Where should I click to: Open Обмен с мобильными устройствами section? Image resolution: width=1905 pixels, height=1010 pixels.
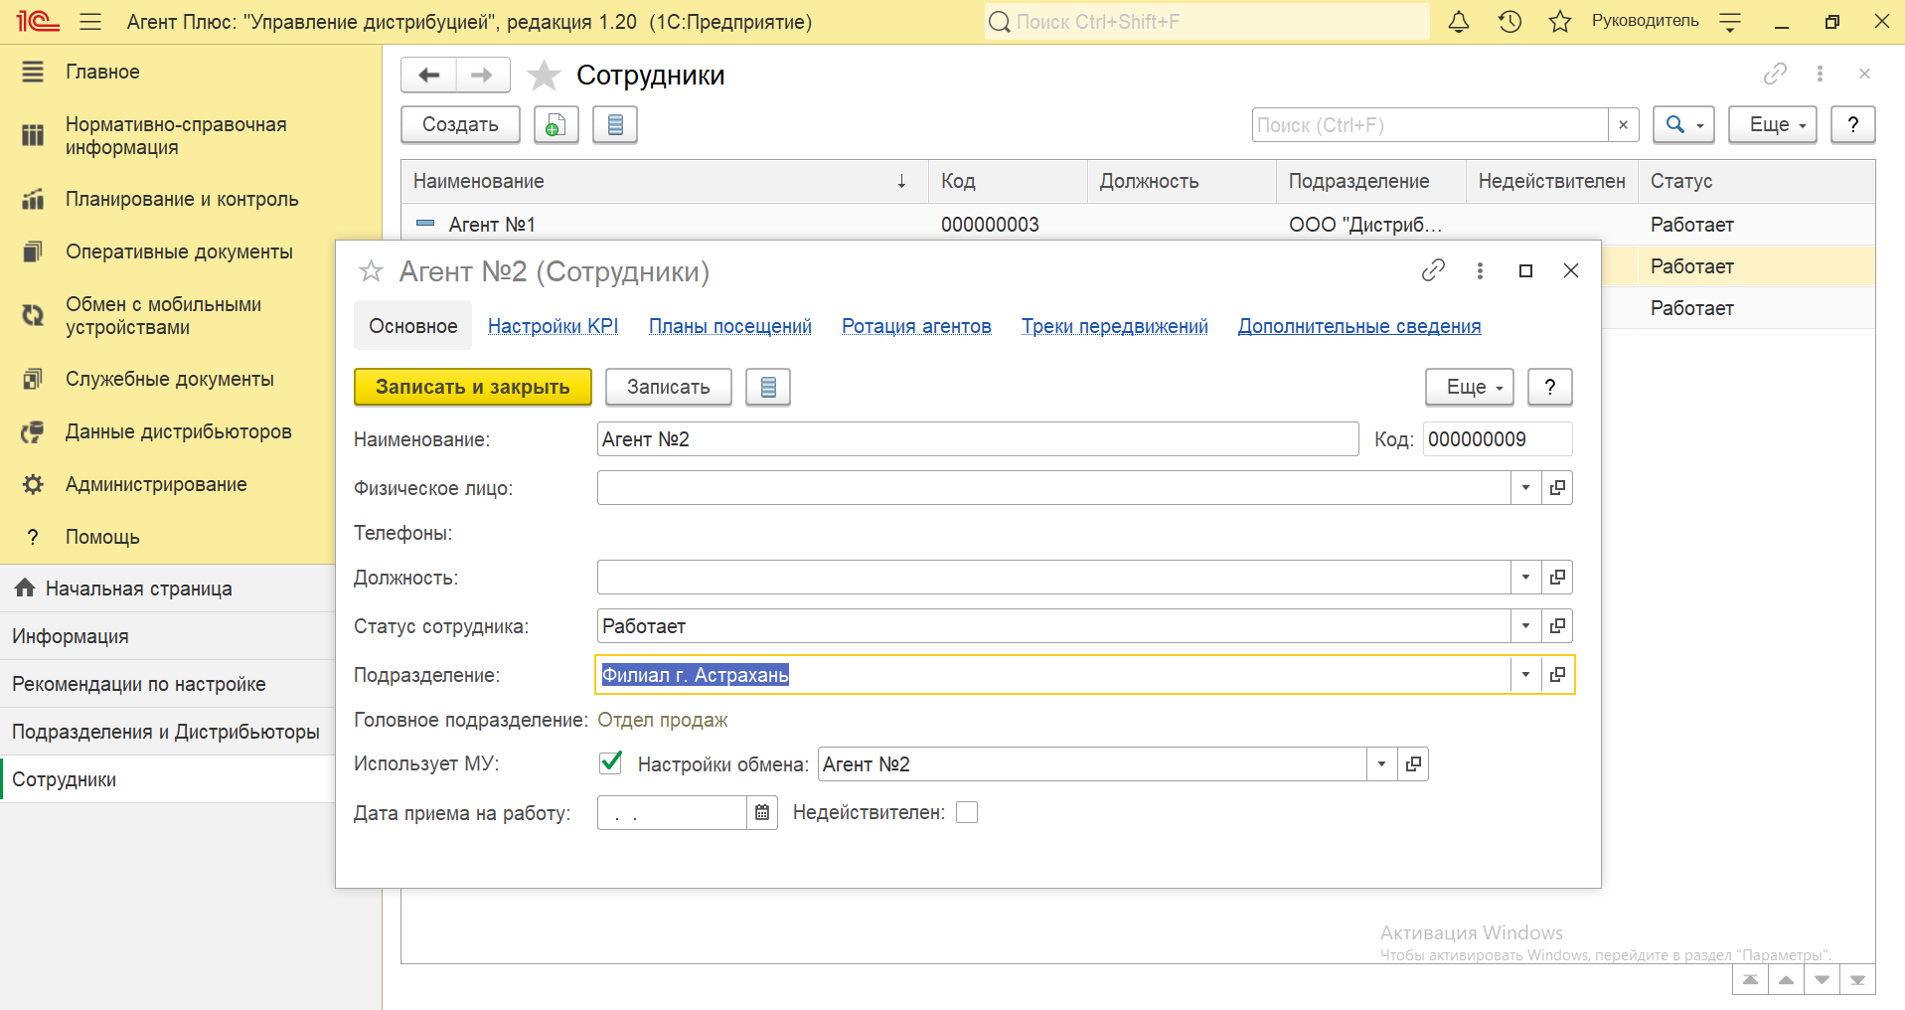pyautogui.click(x=164, y=315)
